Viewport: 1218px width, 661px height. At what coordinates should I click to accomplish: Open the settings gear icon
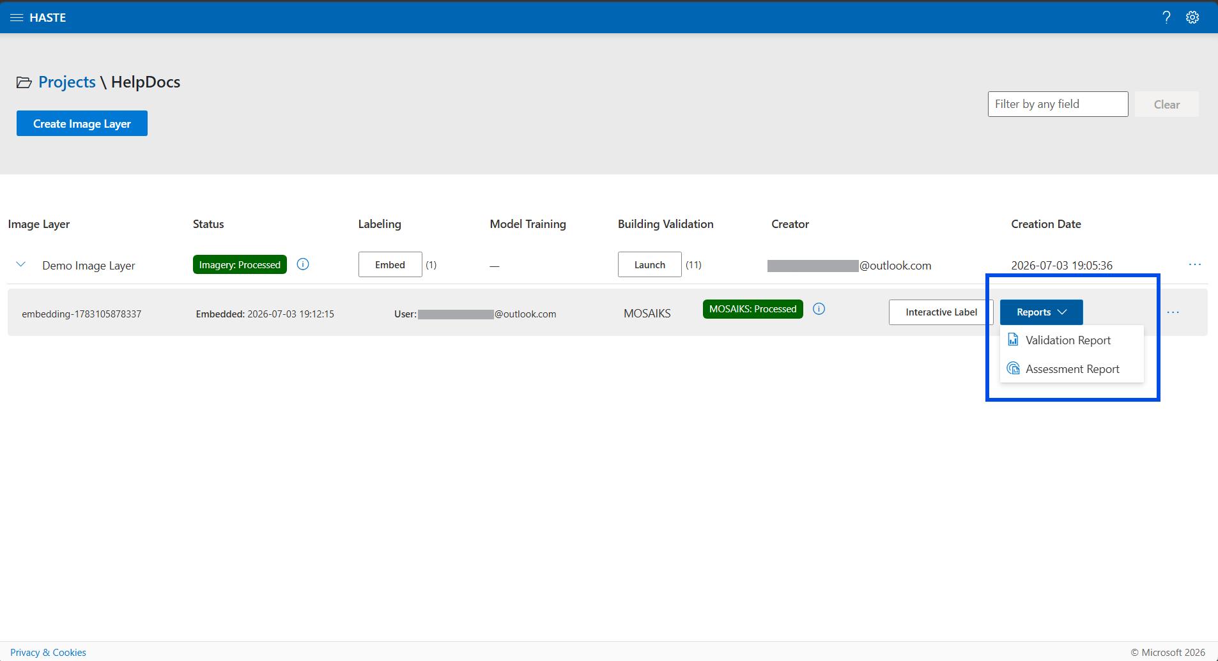[x=1192, y=17]
